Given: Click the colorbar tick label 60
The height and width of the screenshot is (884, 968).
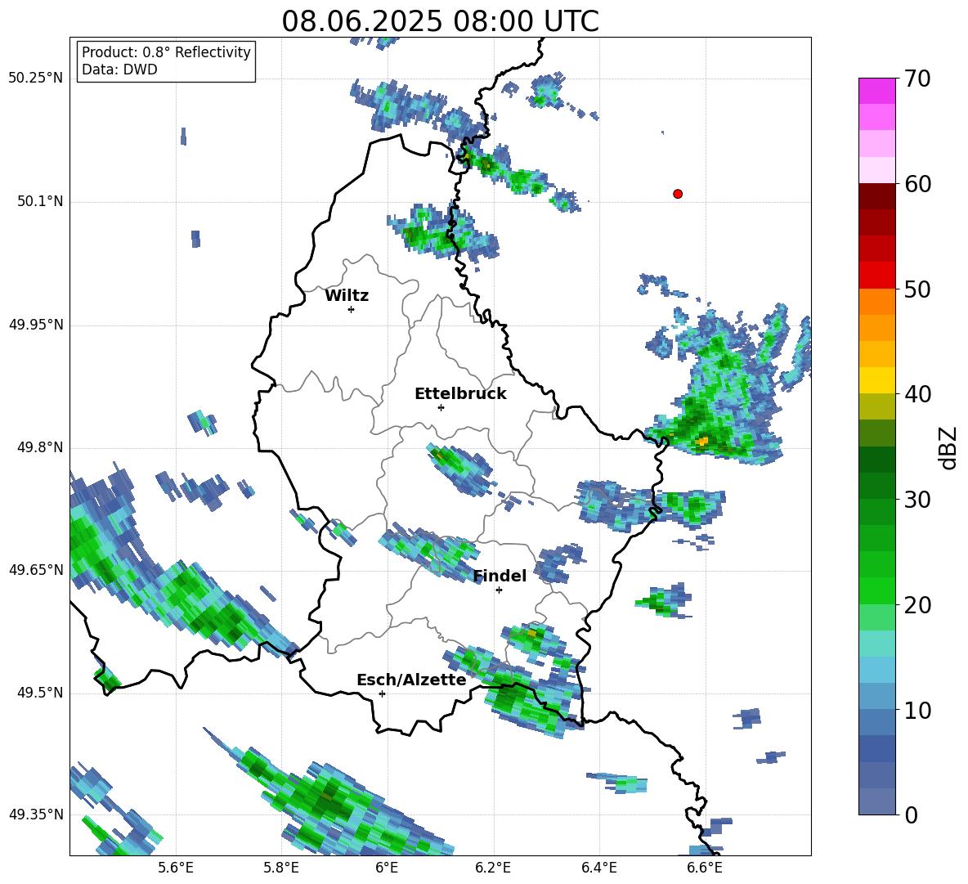Looking at the screenshot, I should (917, 184).
